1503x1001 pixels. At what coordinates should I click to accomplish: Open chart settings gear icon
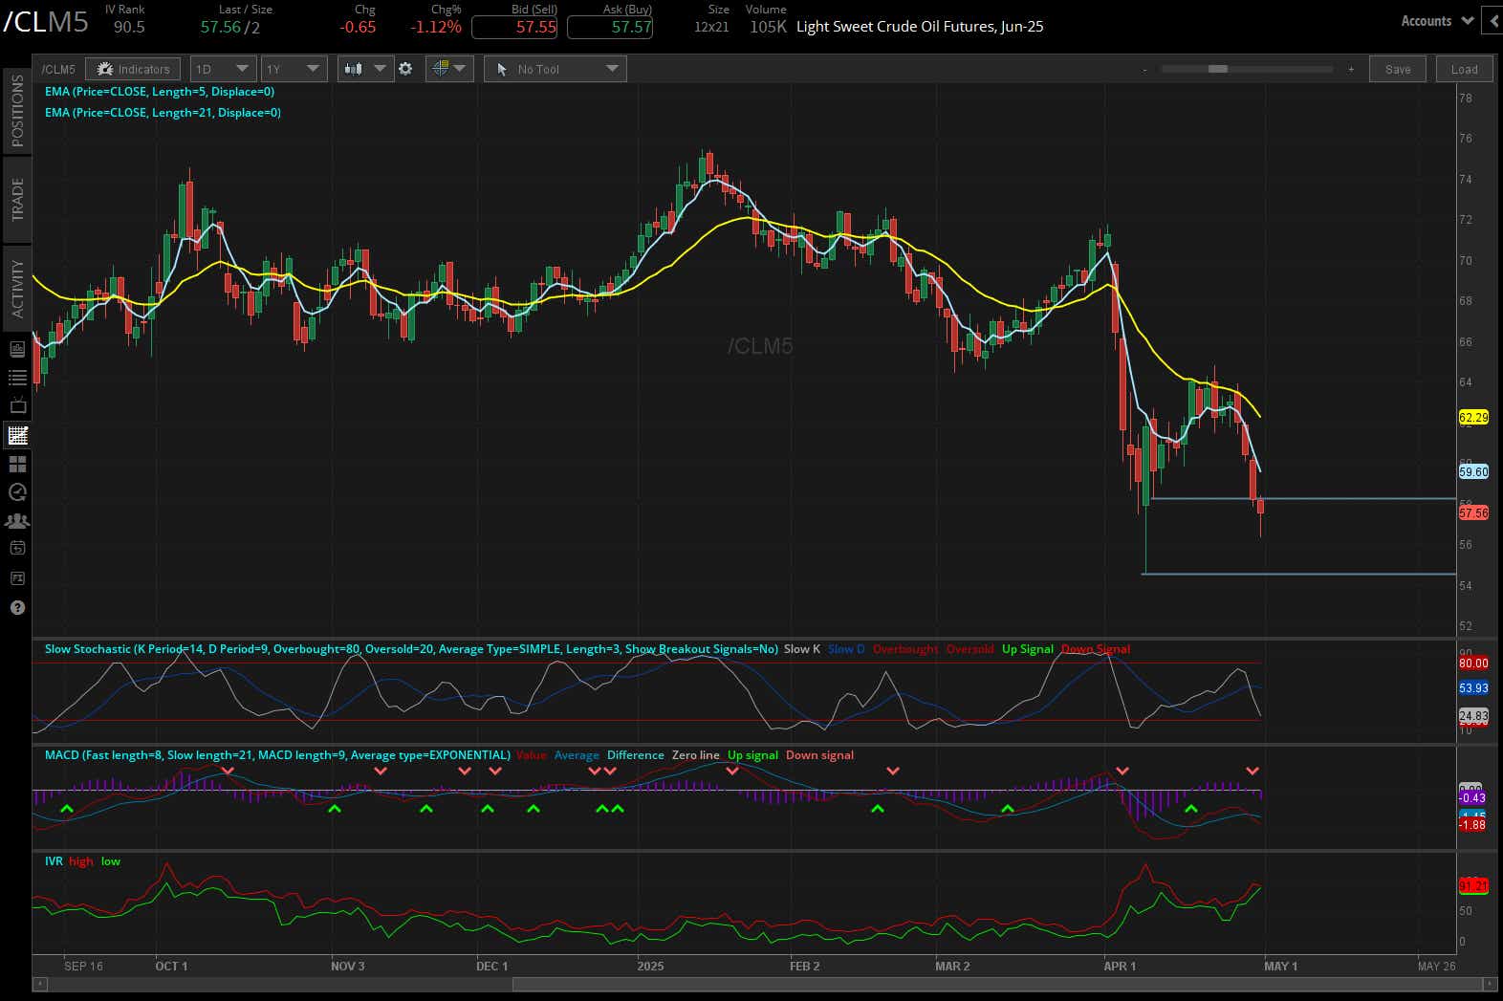pyautogui.click(x=405, y=69)
